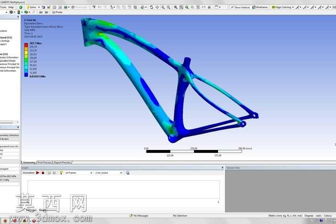Click the selection filter pointer icon
The width and height of the screenshot is (336, 224).
click(x=94, y=7)
